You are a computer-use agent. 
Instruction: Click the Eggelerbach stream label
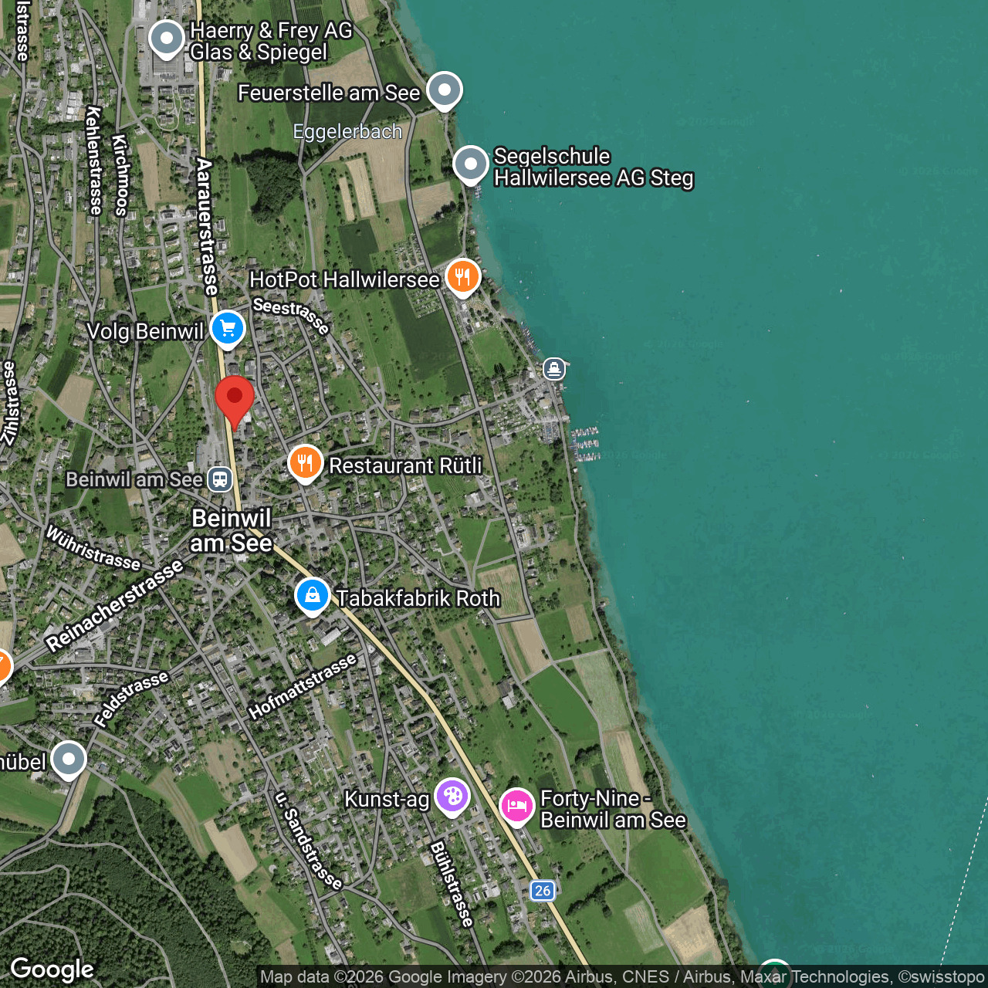(x=347, y=132)
